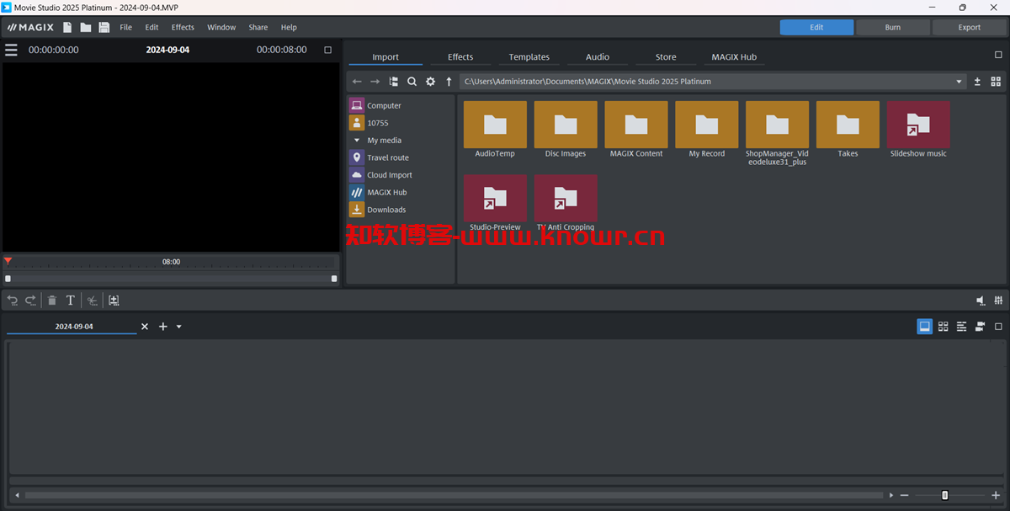Switch to the MAGIX Hub tab
This screenshot has width=1010, height=511.
[x=734, y=56]
